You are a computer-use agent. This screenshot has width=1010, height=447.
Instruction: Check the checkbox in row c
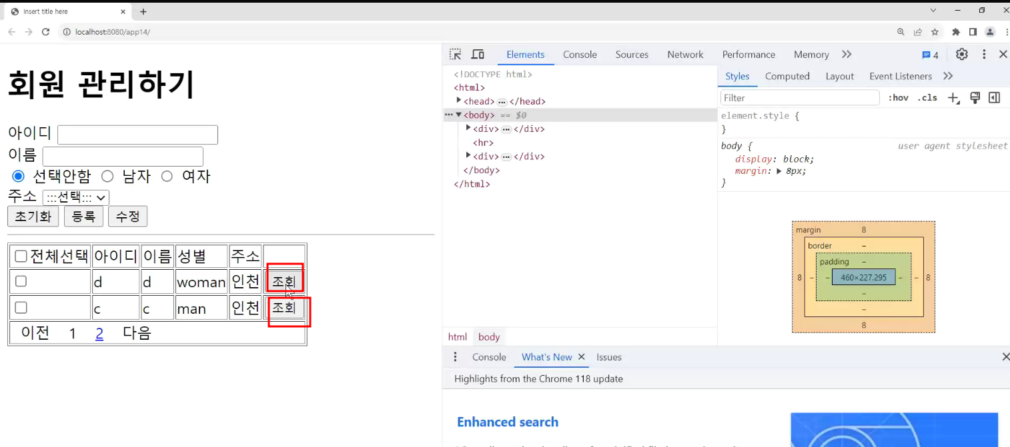click(21, 307)
